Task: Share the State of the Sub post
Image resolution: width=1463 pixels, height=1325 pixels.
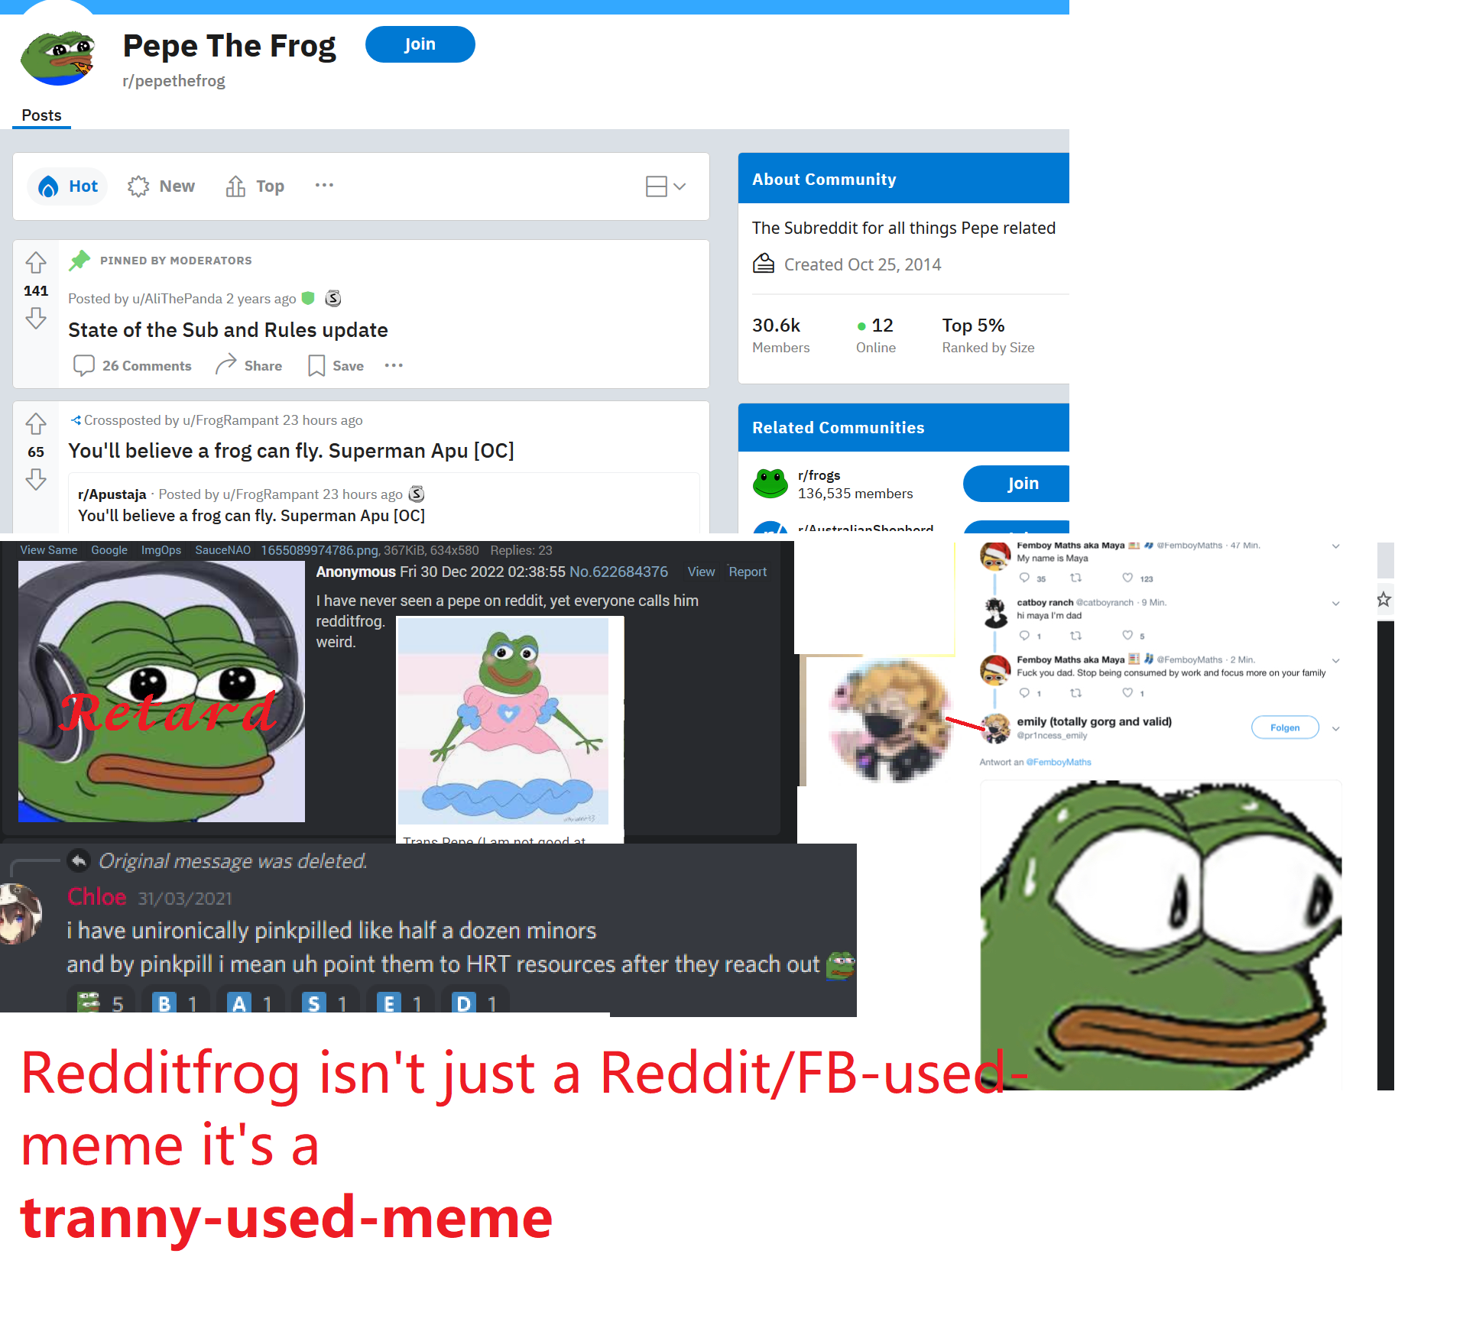Action: [248, 365]
